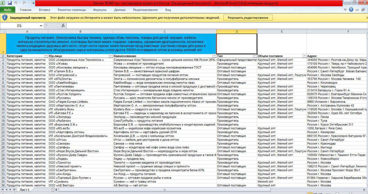Go to first sheet navigation arrow

click(x=3, y=190)
